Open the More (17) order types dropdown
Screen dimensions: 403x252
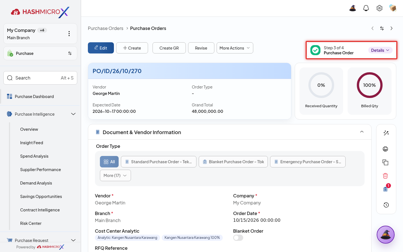115,176
